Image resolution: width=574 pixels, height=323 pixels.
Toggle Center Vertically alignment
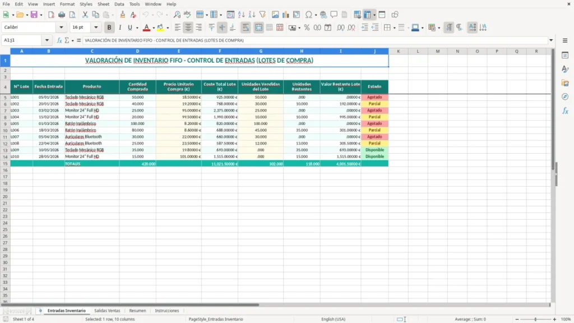pos(222,27)
